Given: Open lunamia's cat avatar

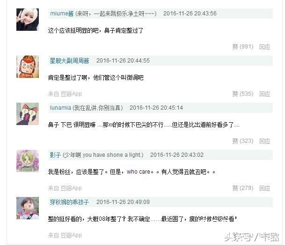Looking at the screenshot, I should coord(28,114).
